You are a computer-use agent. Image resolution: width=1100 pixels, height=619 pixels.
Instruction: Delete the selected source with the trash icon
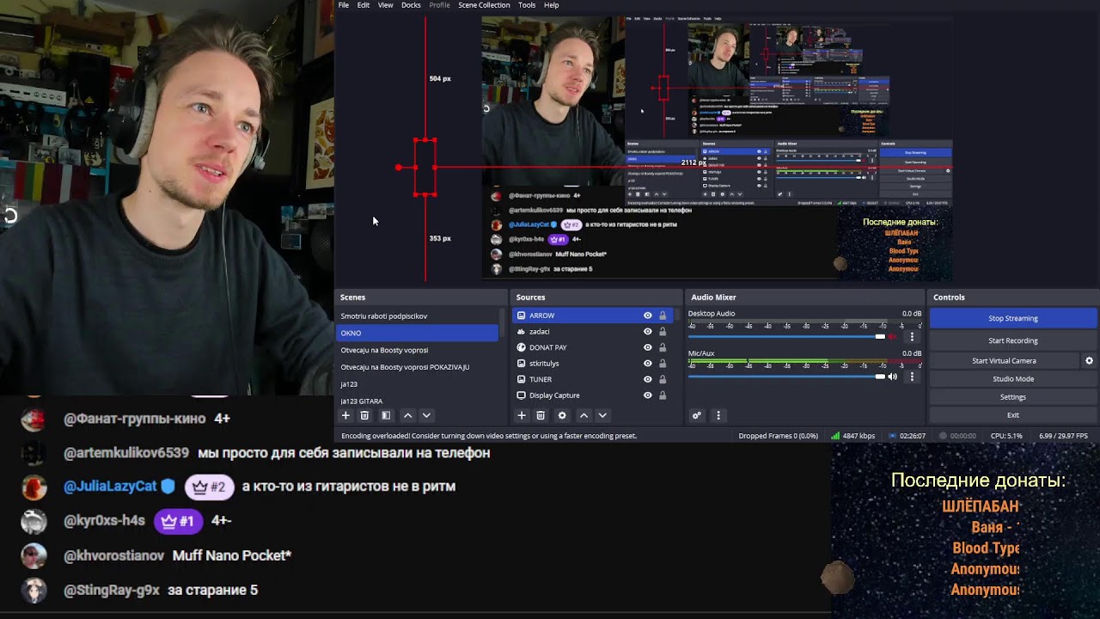[541, 415]
